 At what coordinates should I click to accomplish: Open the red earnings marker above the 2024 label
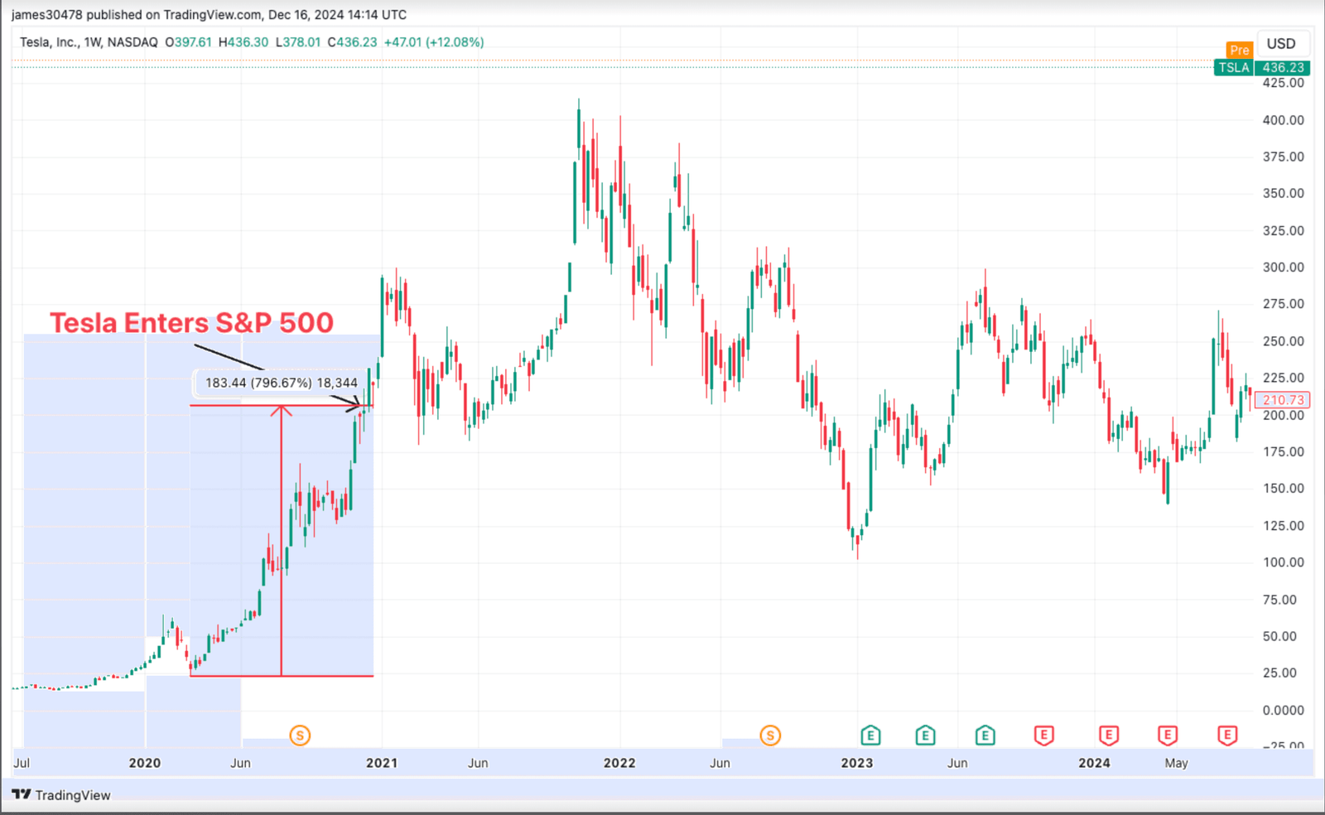click(x=1109, y=735)
